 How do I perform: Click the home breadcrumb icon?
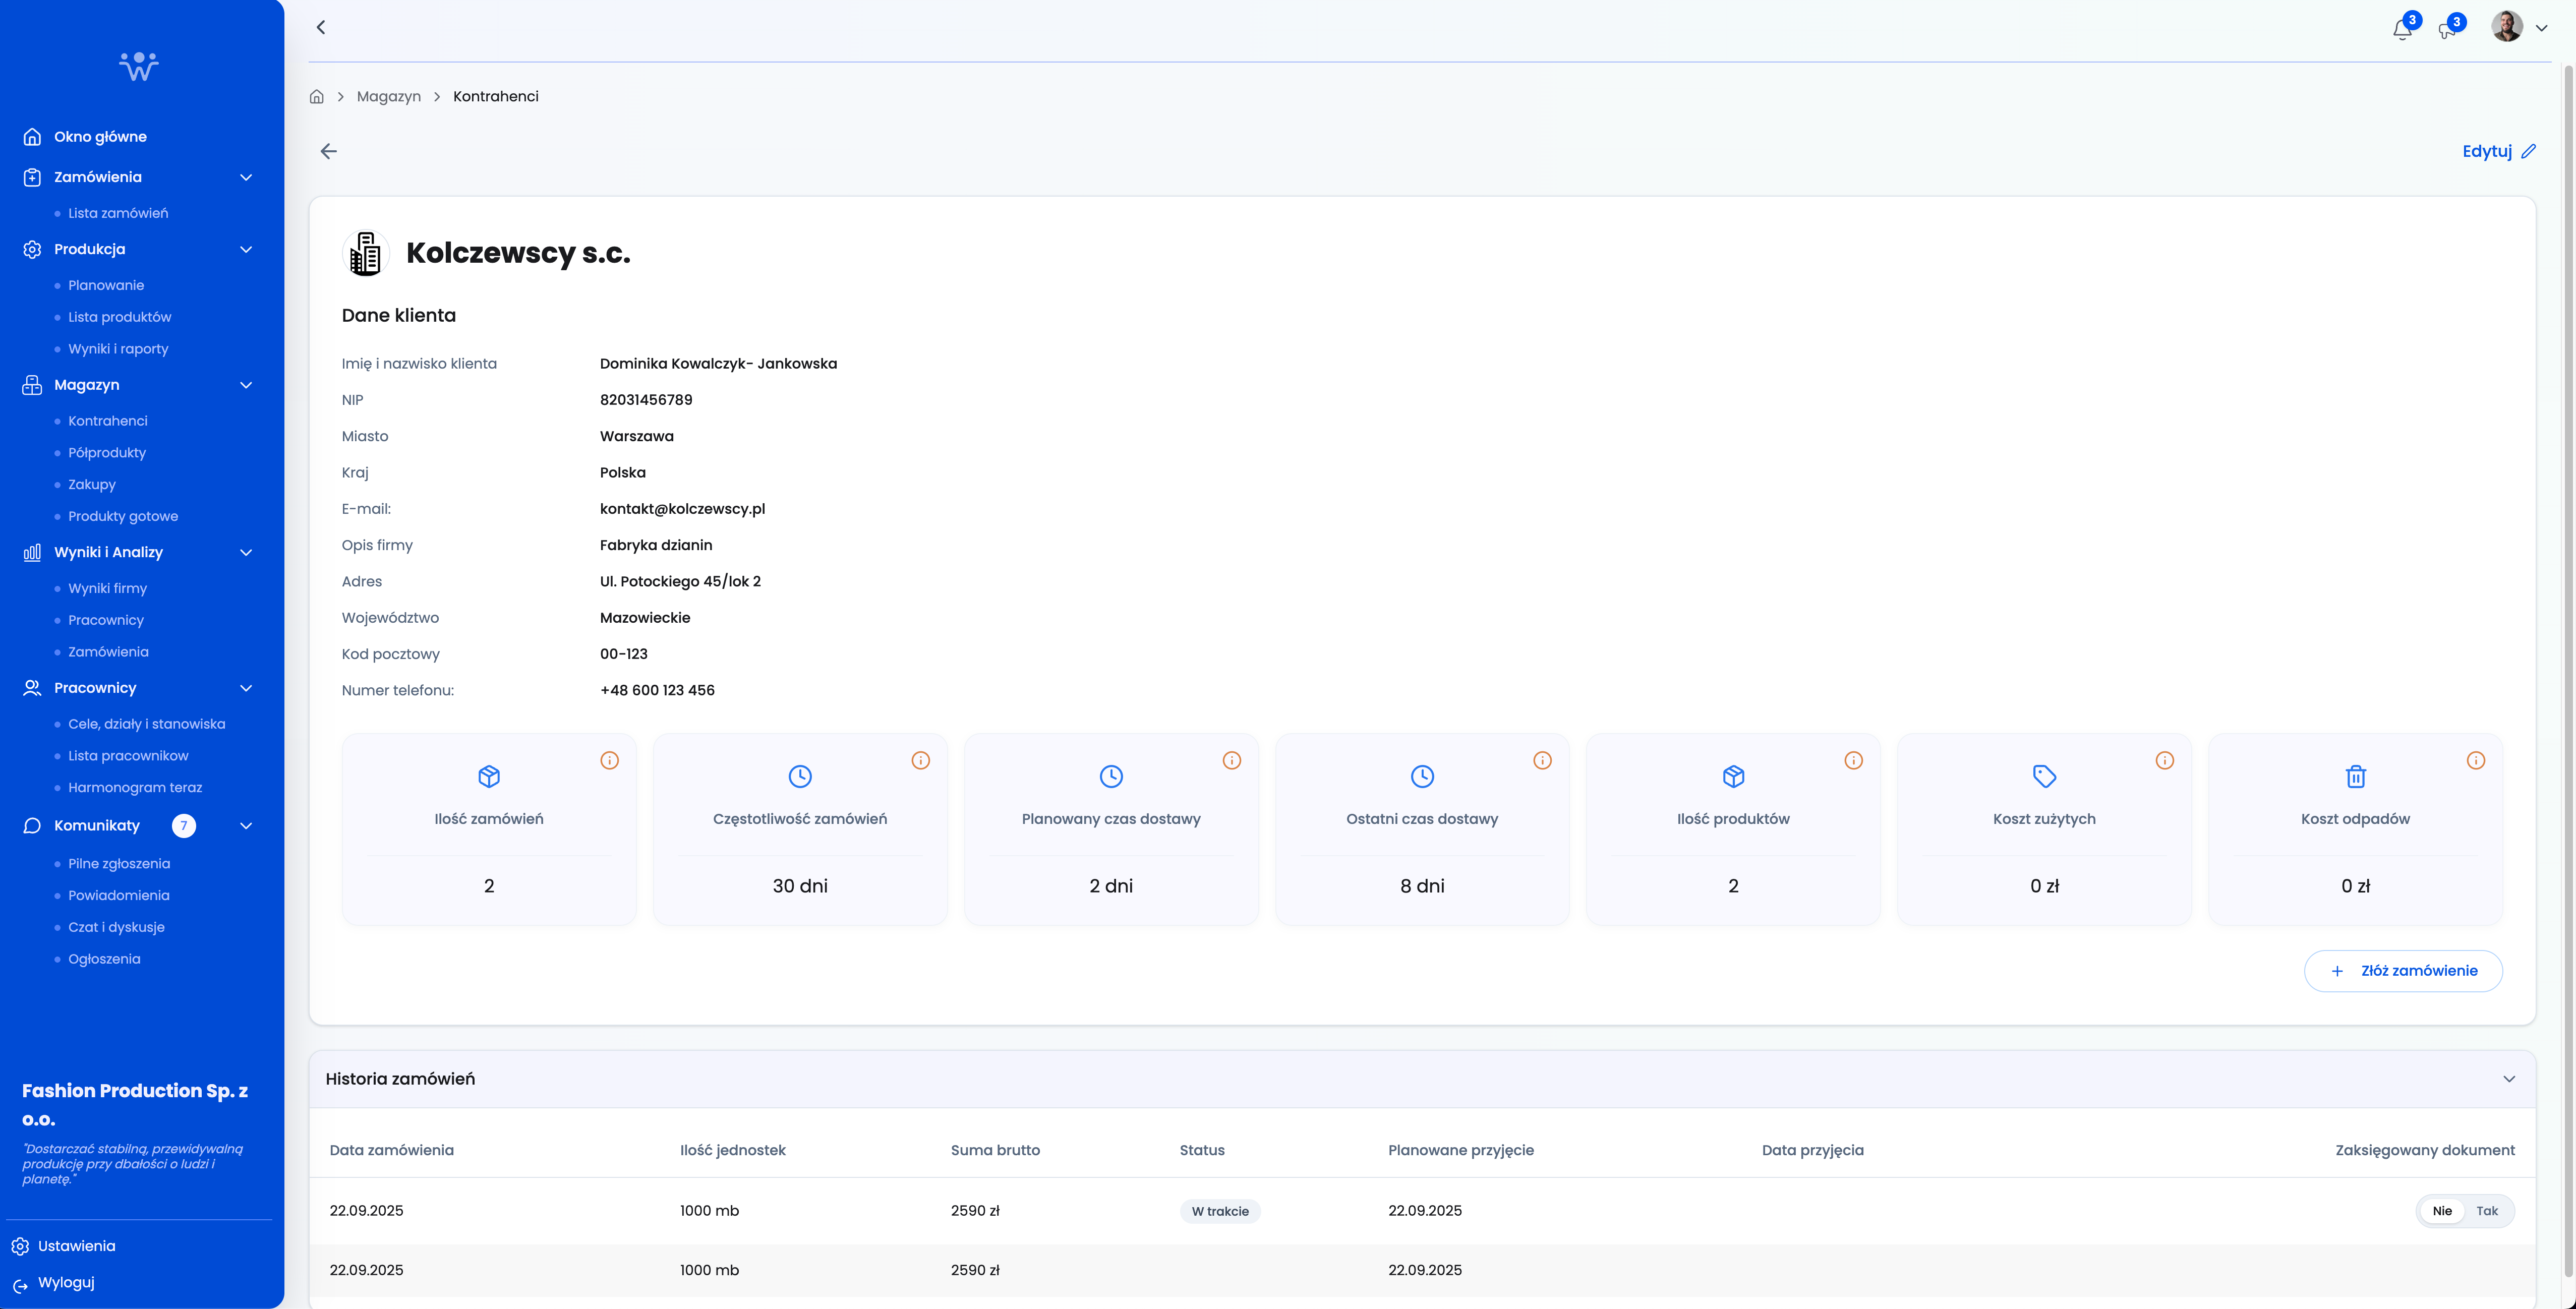(317, 97)
